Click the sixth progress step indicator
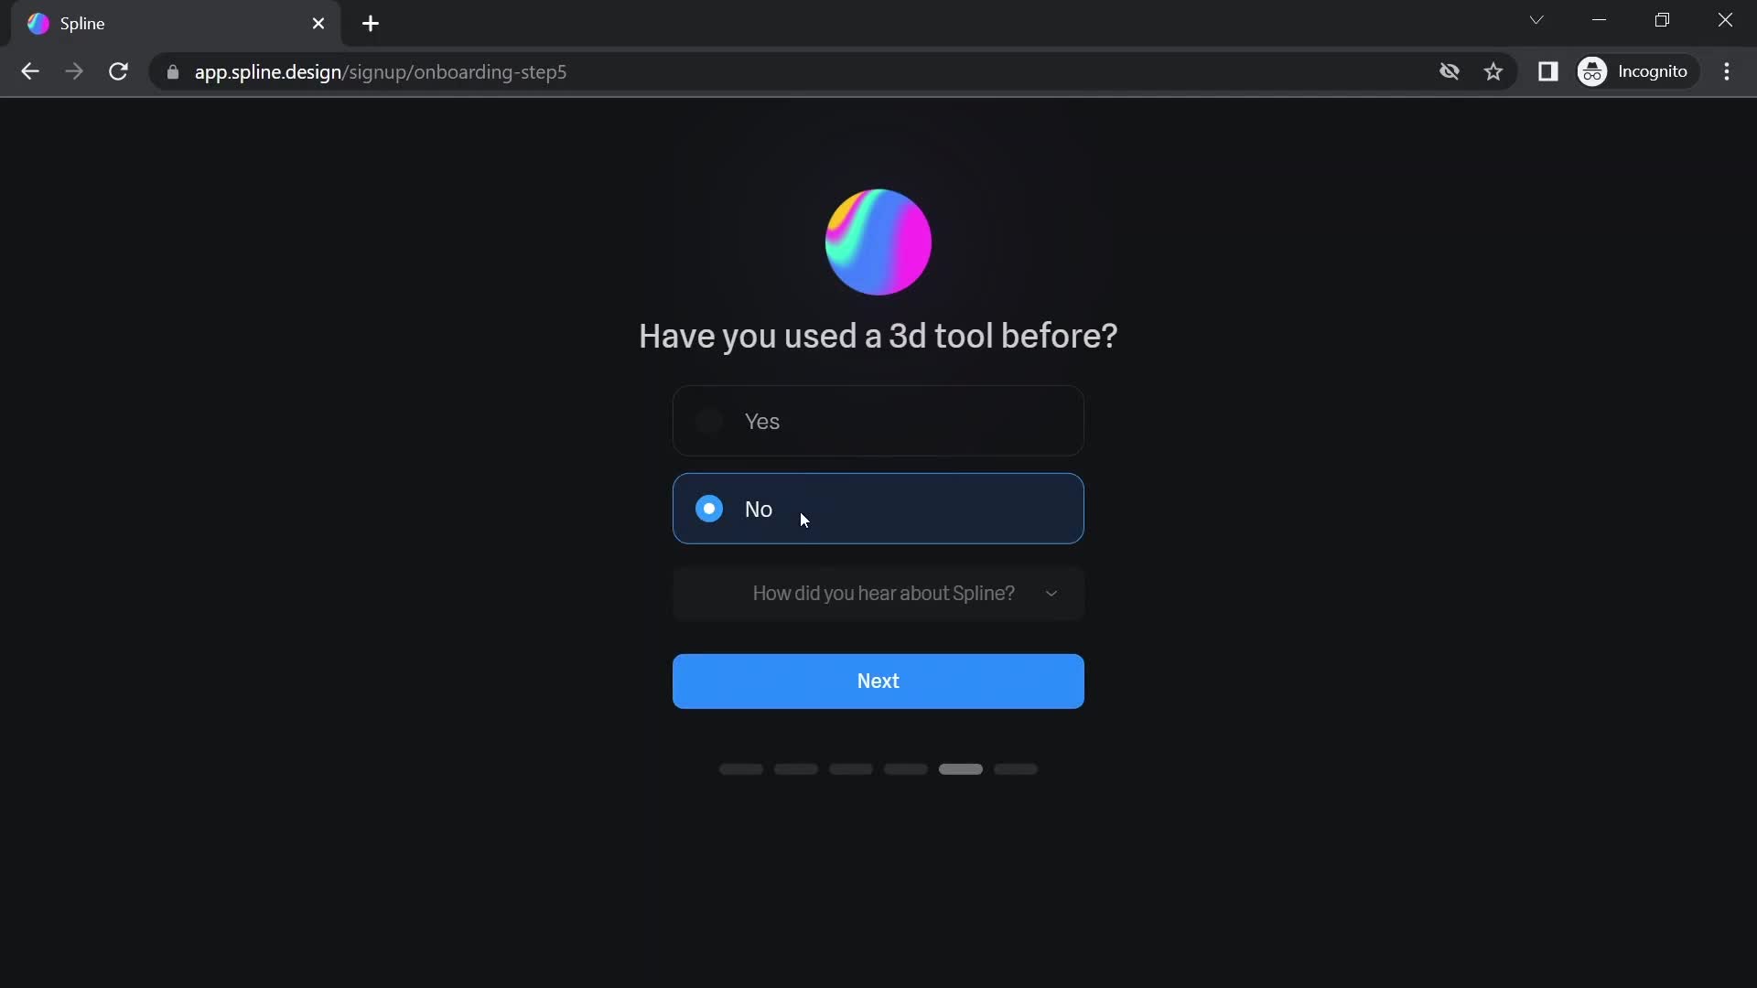The width and height of the screenshot is (1757, 988). click(x=1018, y=768)
